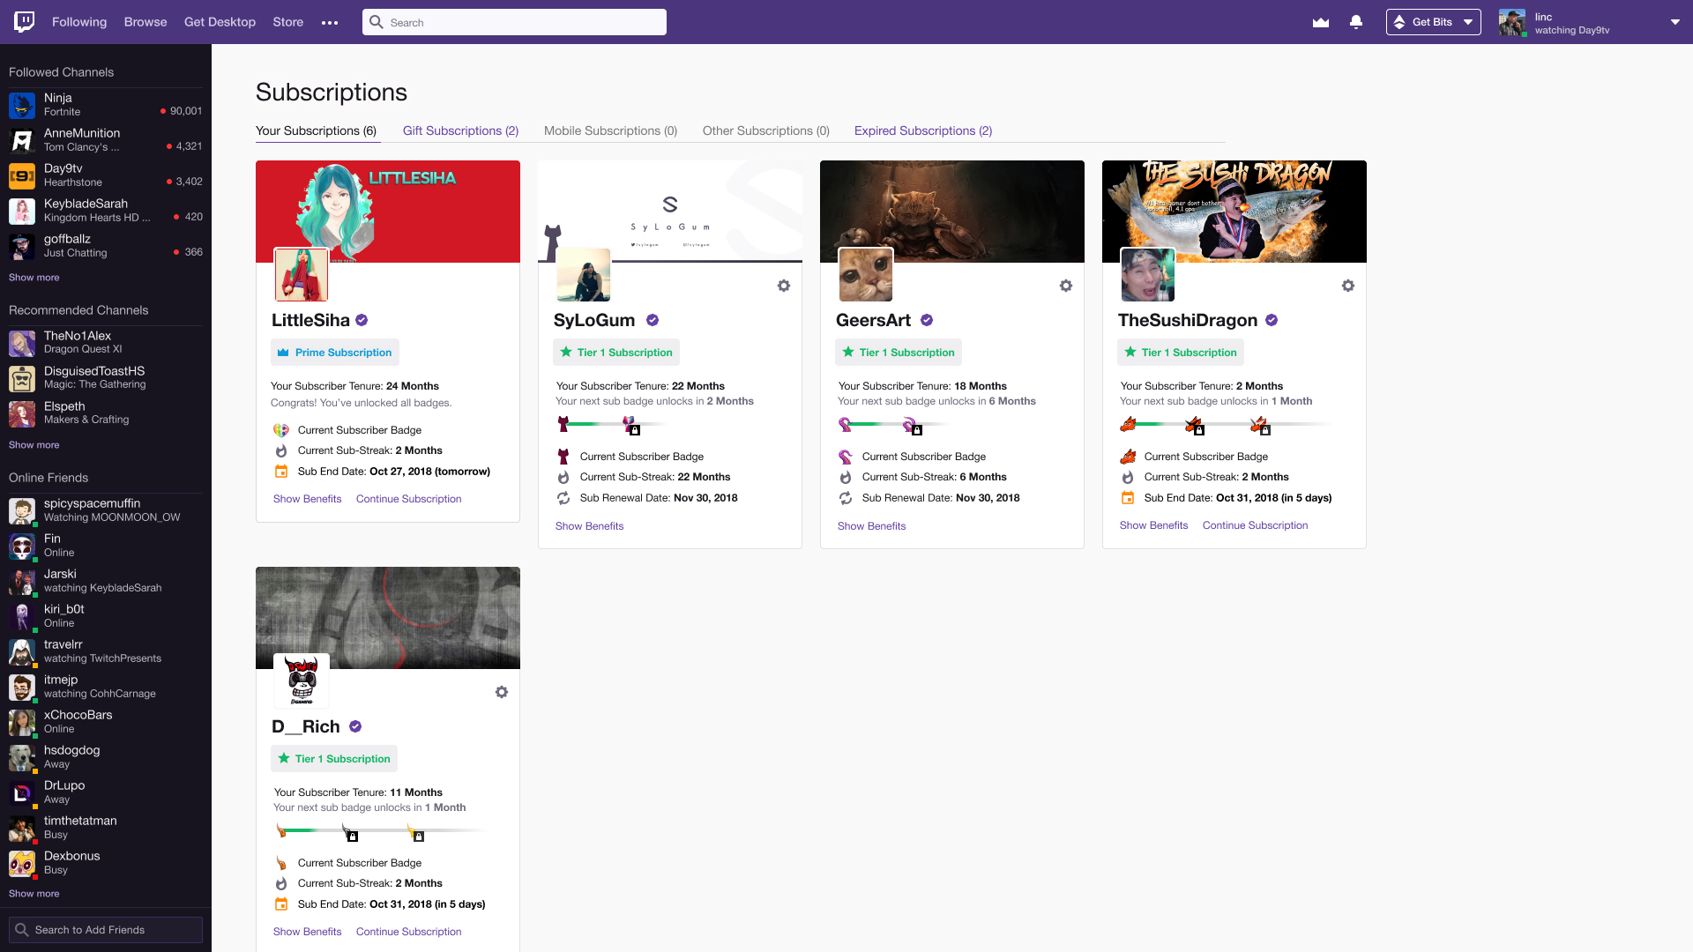Expand Show Benefits for TheSushiDragon
The height and width of the screenshot is (952, 1693).
[x=1153, y=525]
